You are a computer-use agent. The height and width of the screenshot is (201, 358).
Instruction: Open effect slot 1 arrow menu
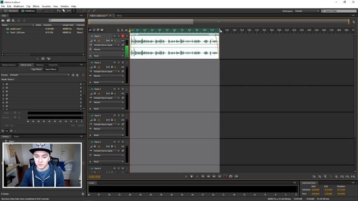click(81, 84)
